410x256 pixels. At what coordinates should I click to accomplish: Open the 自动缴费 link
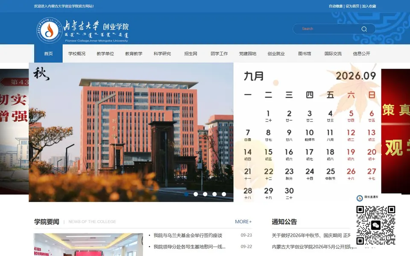tap(336, 6)
